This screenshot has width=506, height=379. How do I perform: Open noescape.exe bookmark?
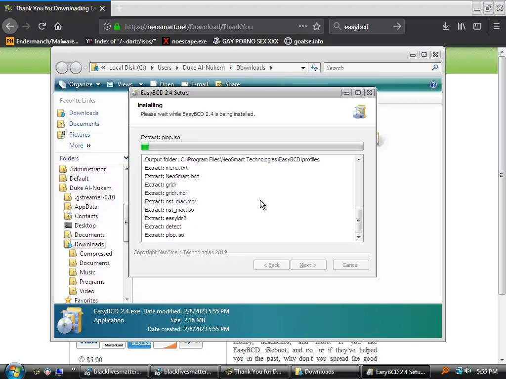pyautogui.click(x=185, y=41)
